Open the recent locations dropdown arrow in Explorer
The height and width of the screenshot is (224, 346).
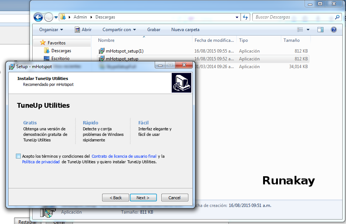tap(56, 17)
